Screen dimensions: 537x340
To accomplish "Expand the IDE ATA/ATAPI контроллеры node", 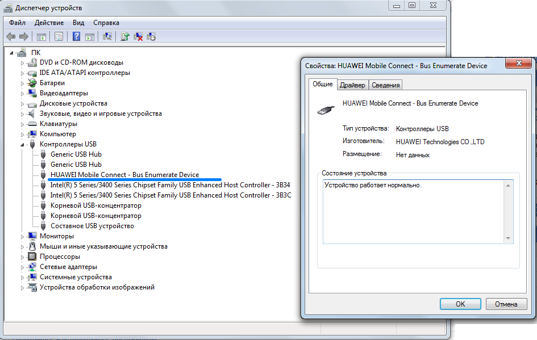I will (x=22, y=73).
